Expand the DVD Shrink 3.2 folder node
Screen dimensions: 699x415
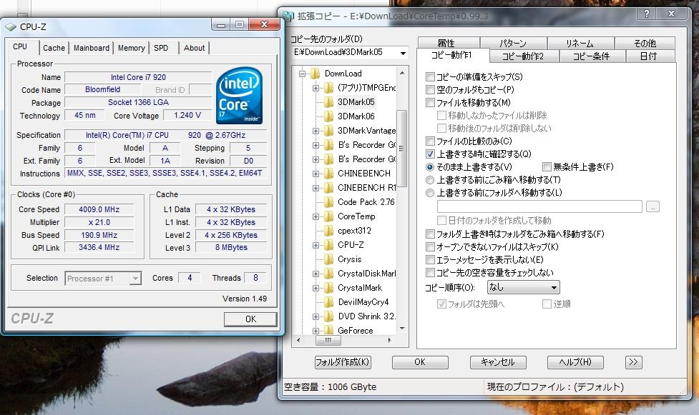(x=316, y=316)
